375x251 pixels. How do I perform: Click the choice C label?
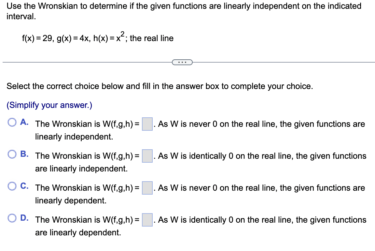[x=23, y=186]
